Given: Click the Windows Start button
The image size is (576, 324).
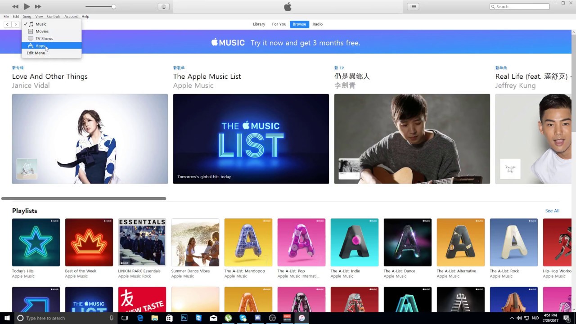Looking at the screenshot, I should tap(7, 318).
